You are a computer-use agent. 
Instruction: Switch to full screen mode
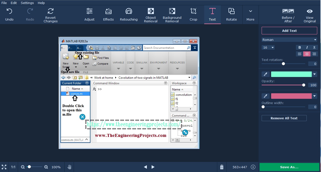pyautogui.click(x=4, y=167)
